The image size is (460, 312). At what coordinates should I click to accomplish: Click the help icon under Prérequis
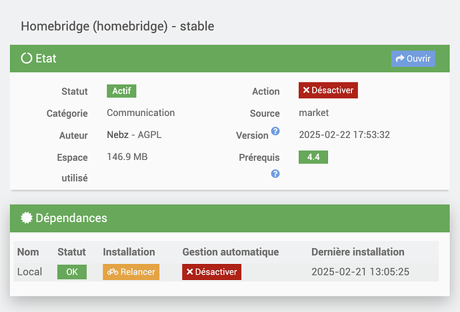275,173
